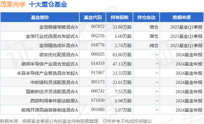The width and height of the screenshot is (204, 124).
Task: Open fund 中欧瑾和灵活配置混合A
Action: pyautogui.click(x=54, y=82)
